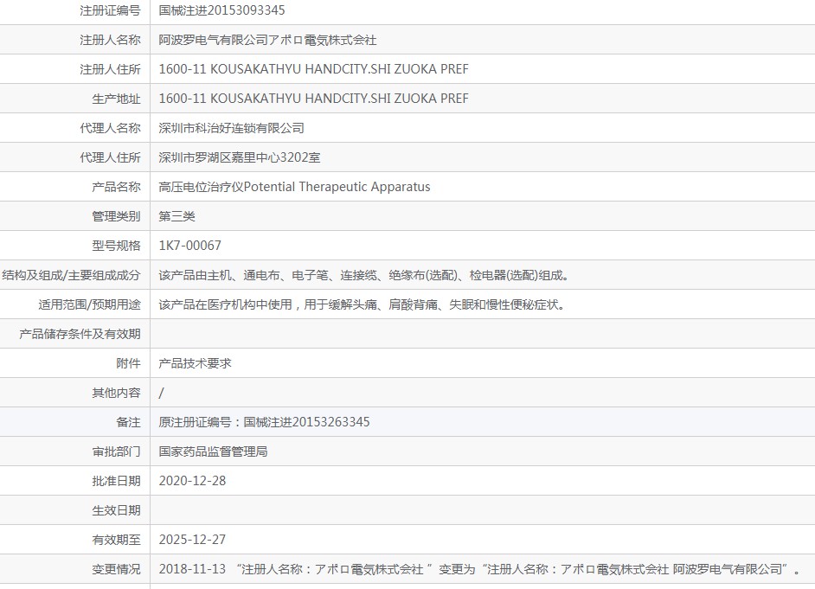Select intended use text 该产品在医疗机构中使用
Viewport: 815px width, 589px height.
362,305
